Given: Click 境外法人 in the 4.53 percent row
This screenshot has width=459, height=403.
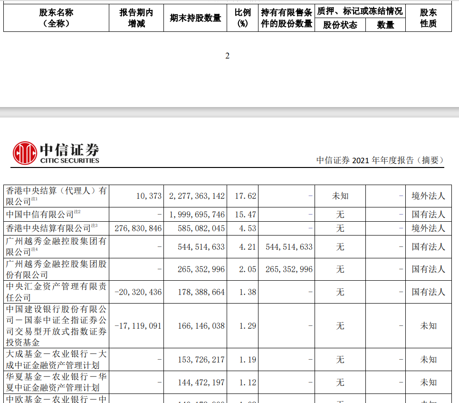Looking at the screenshot, I should (x=429, y=228).
